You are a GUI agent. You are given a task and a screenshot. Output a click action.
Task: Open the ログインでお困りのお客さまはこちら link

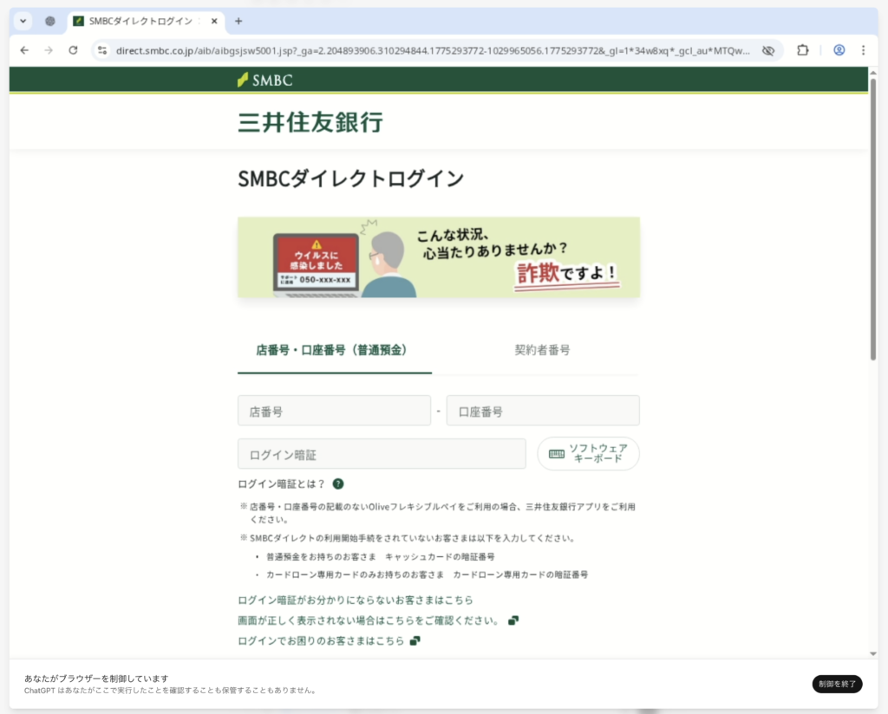coord(321,641)
